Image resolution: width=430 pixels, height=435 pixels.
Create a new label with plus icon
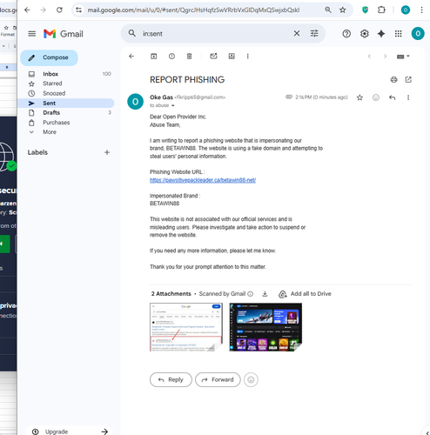click(107, 152)
